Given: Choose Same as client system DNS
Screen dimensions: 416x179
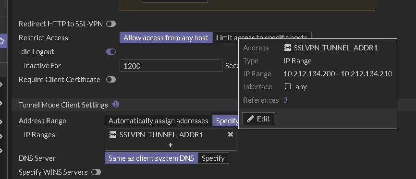Looking at the screenshot, I should click(x=151, y=158).
